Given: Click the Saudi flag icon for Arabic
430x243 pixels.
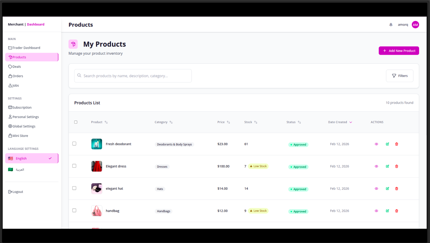Looking at the screenshot, I should point(11,169).
